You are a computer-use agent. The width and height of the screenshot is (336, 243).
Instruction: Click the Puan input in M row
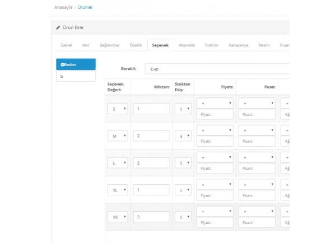pos(257,141)
